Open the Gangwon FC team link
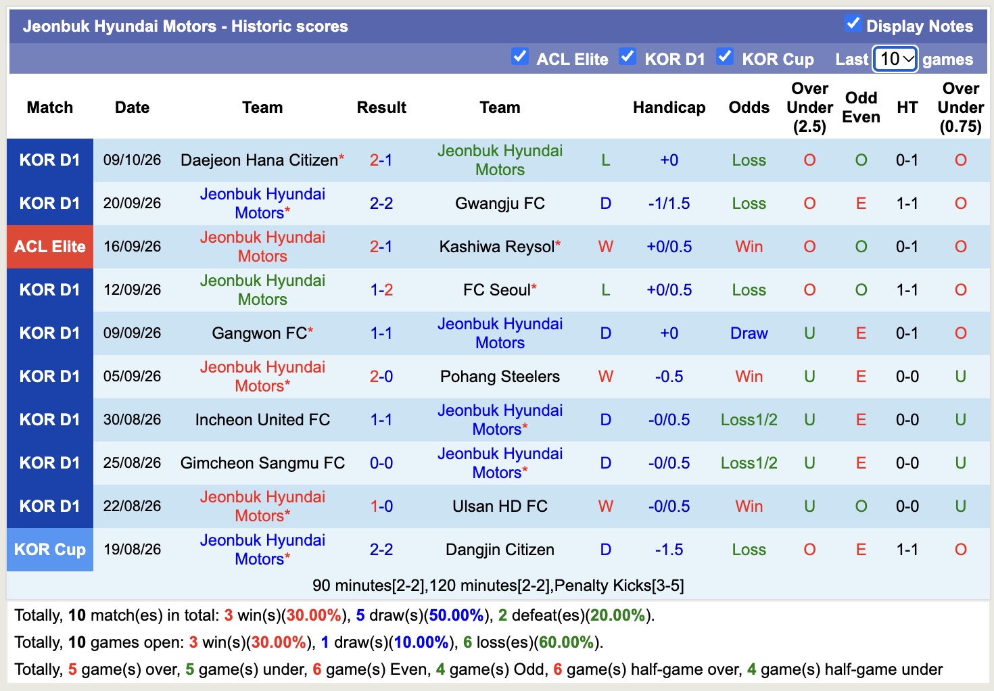This screenshot has height=691, width=994. (260, 333)
